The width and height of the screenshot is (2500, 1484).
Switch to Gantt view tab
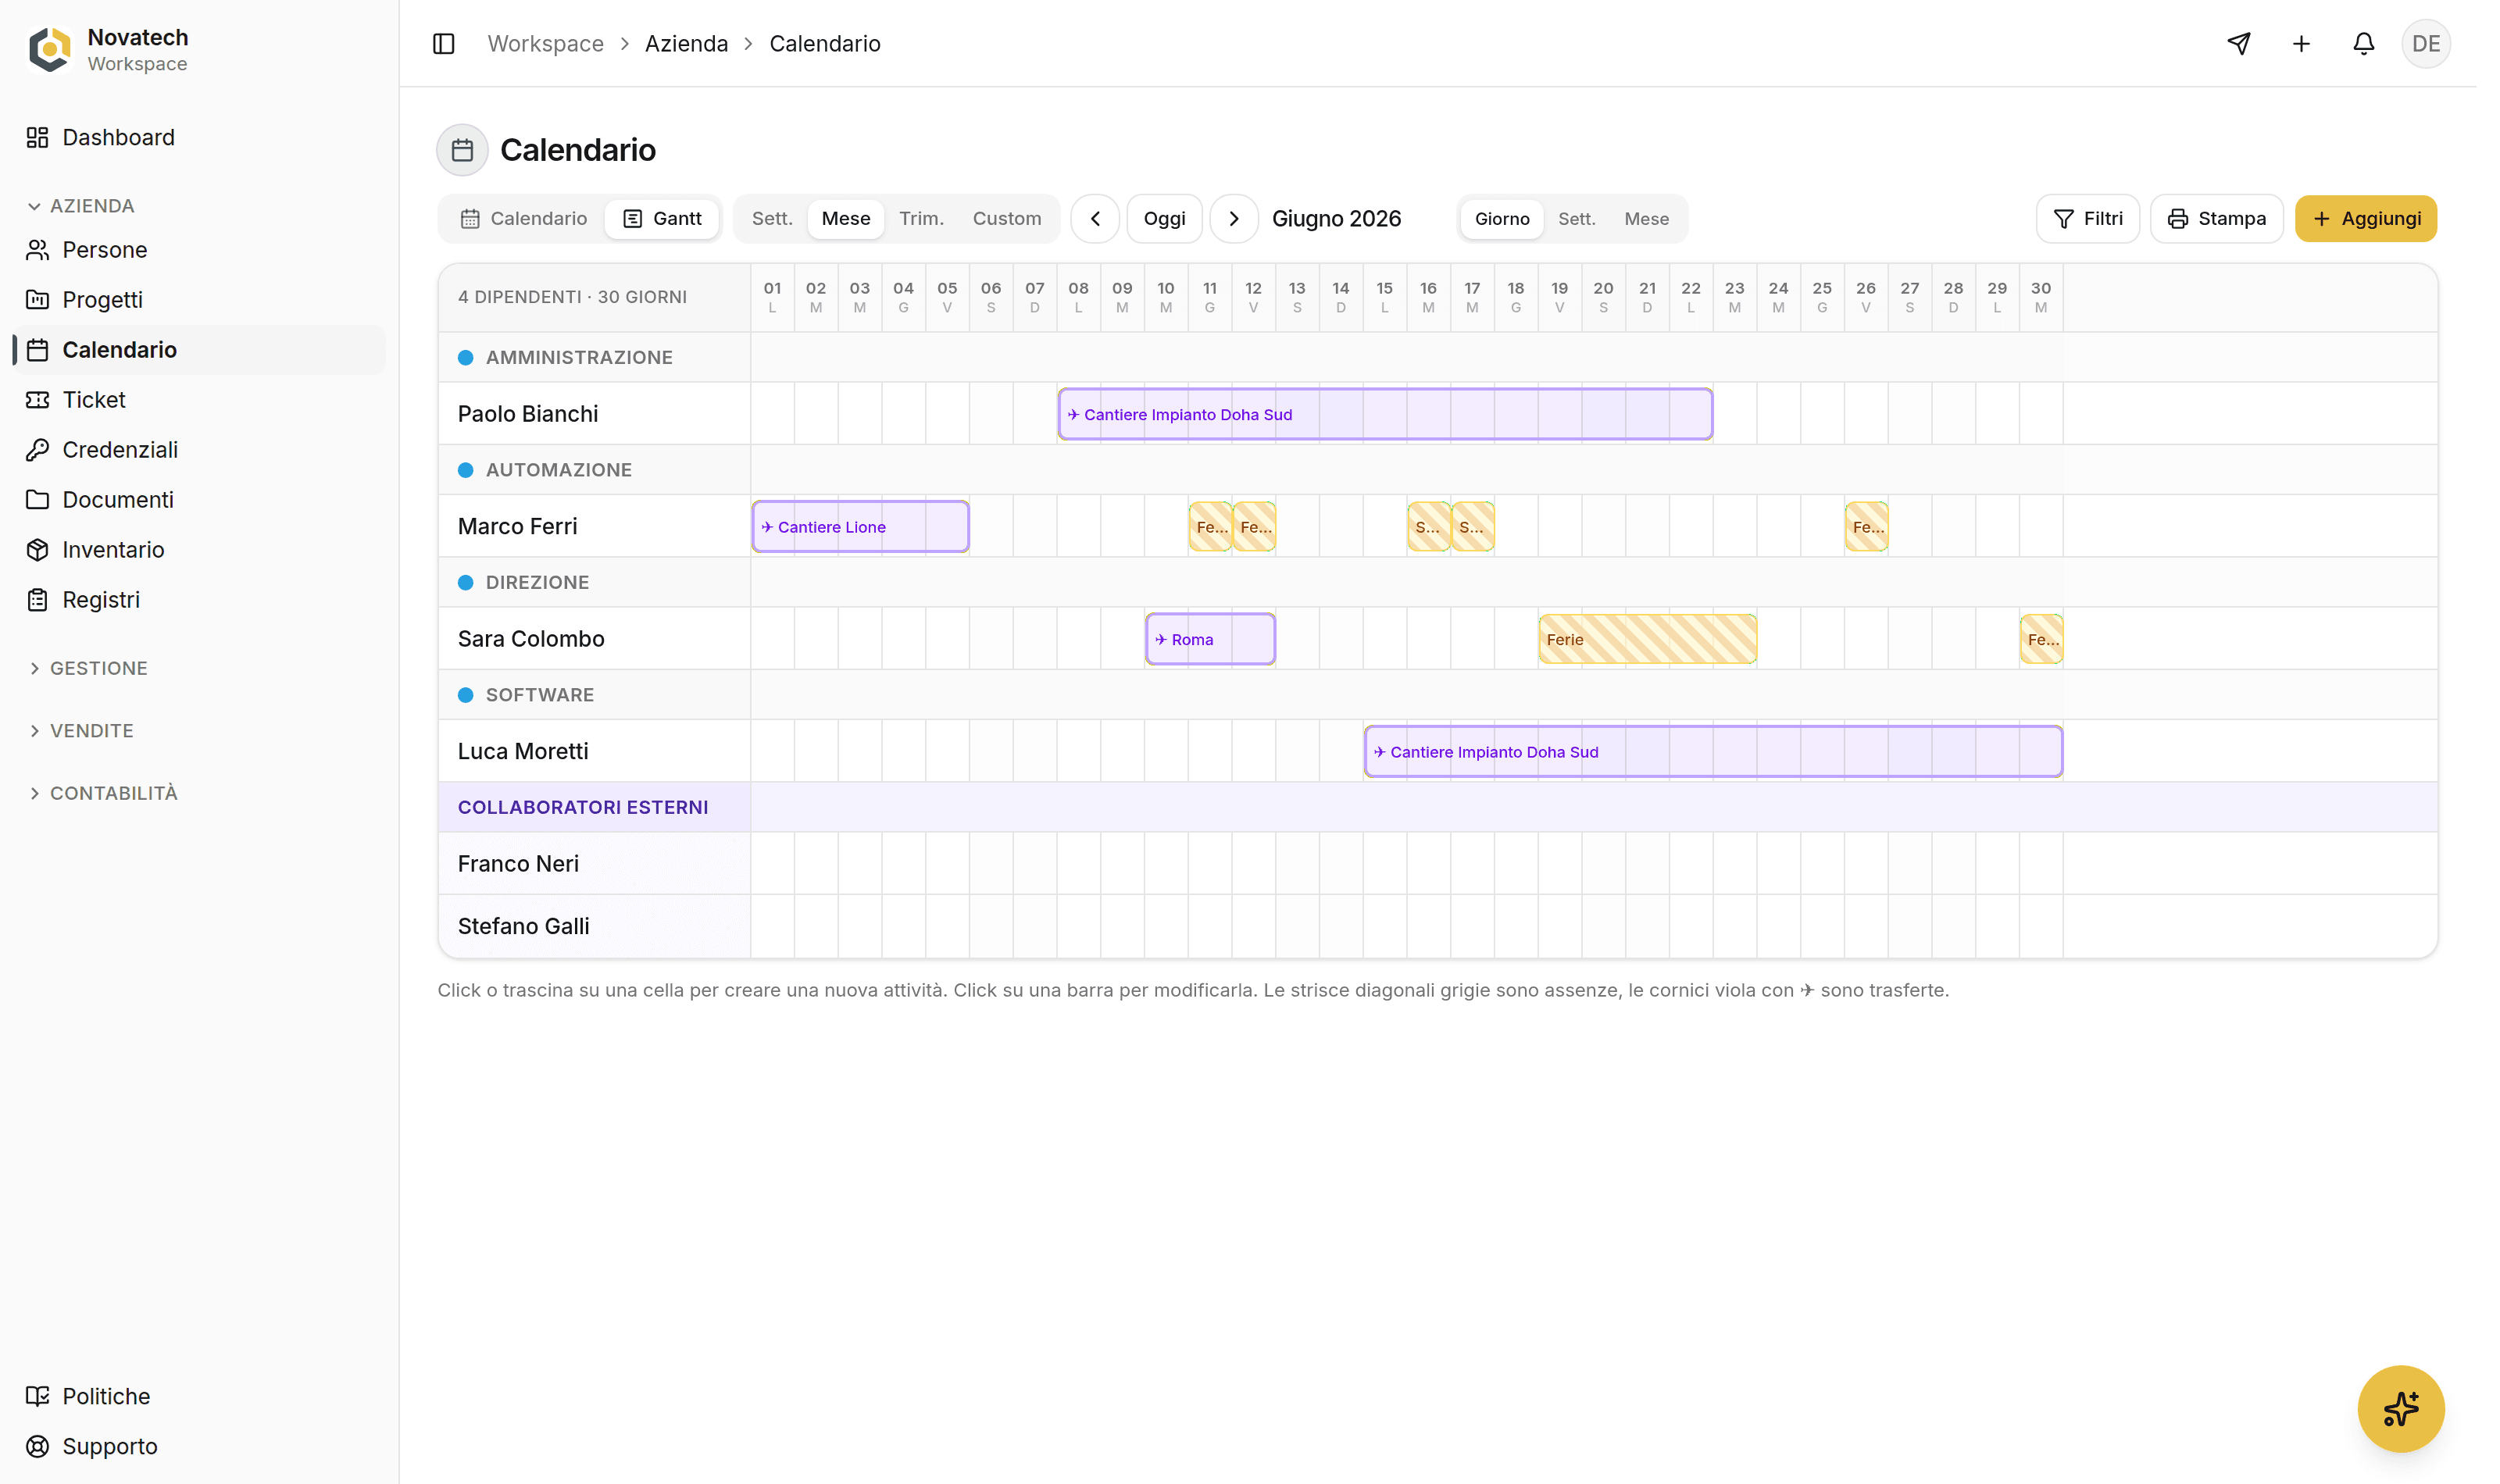coord(662,219)
